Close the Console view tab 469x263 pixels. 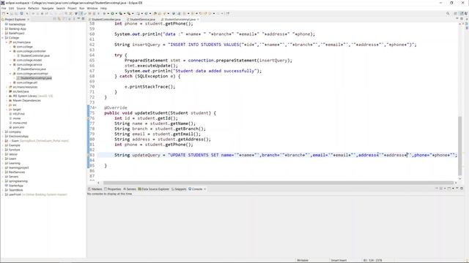pyautogui.click(x=205, y=189)
